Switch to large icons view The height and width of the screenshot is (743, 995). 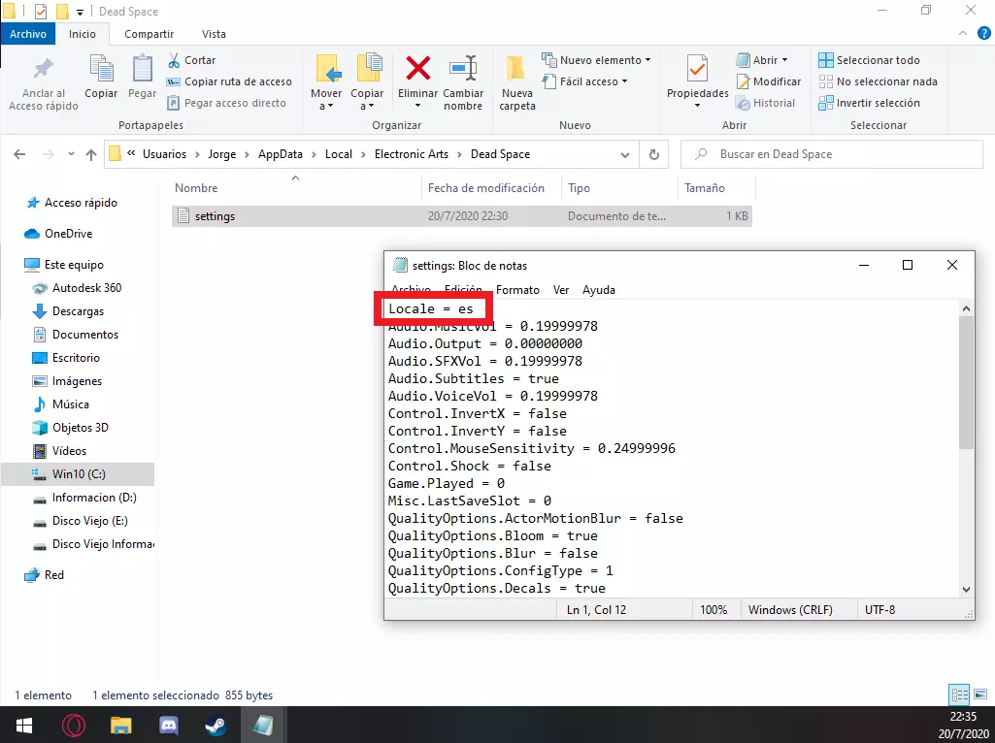pos(980,695)
